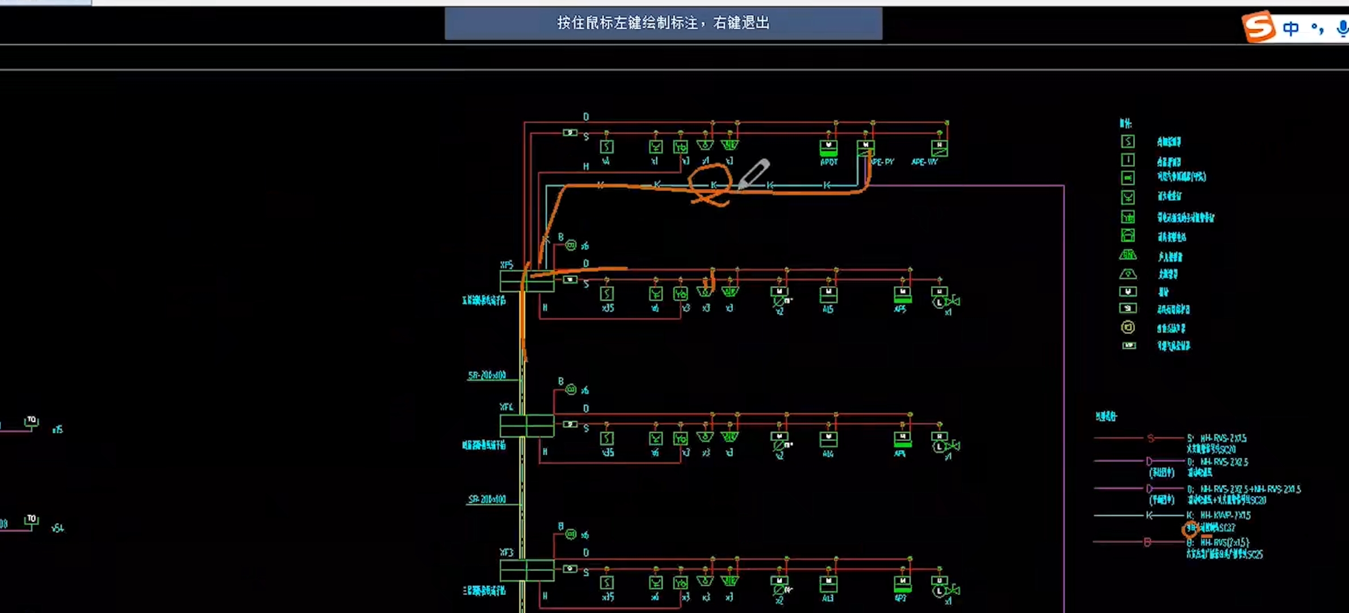Select the AP5 panel symbol
The height and width of the screenshot is (613, 1349).
902,295
